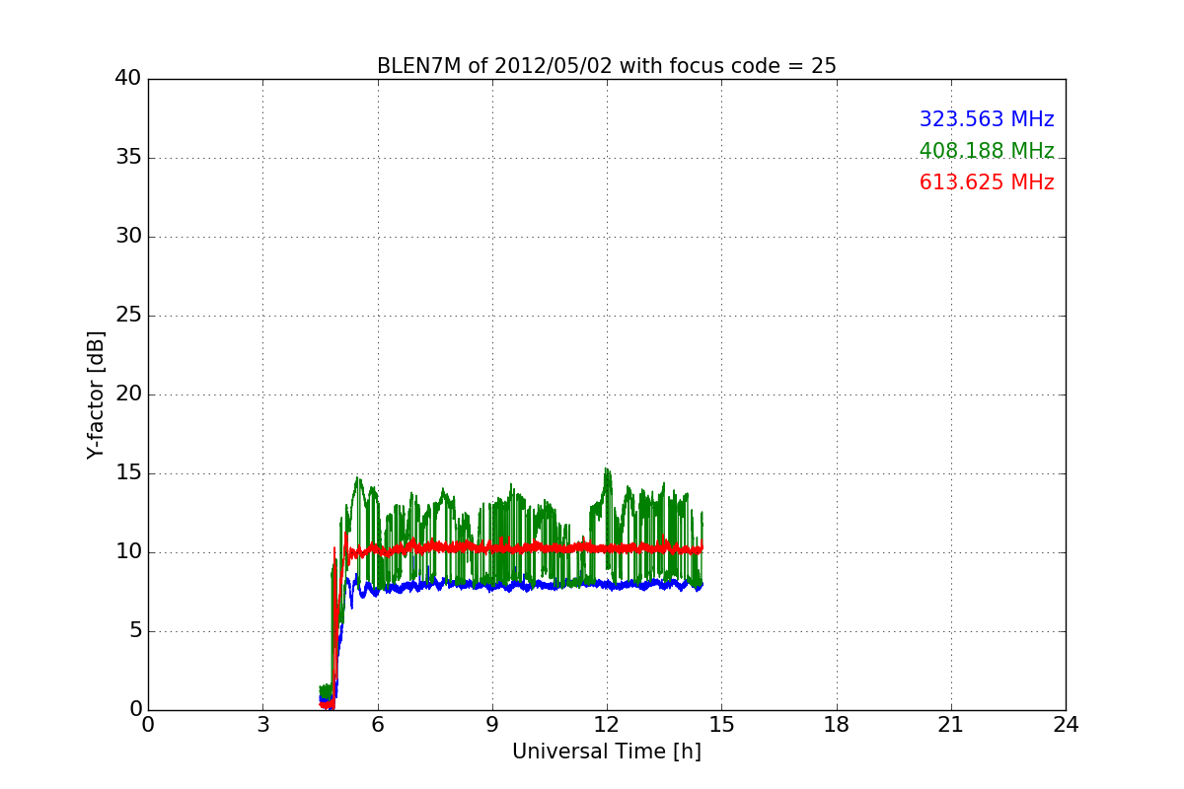Click the 24 tick on the time axis

point(1066,725)
